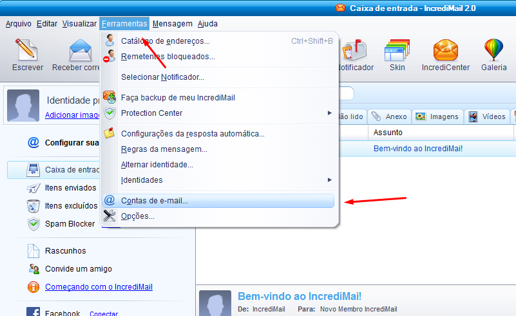Open the Ajuda menu

click(207, 24)
